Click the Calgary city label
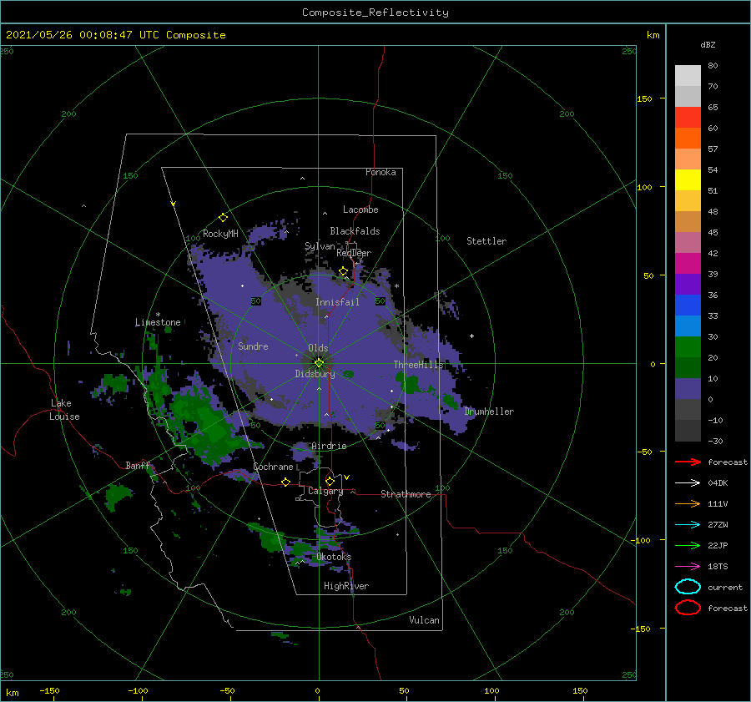 click(x=325, y=491)
